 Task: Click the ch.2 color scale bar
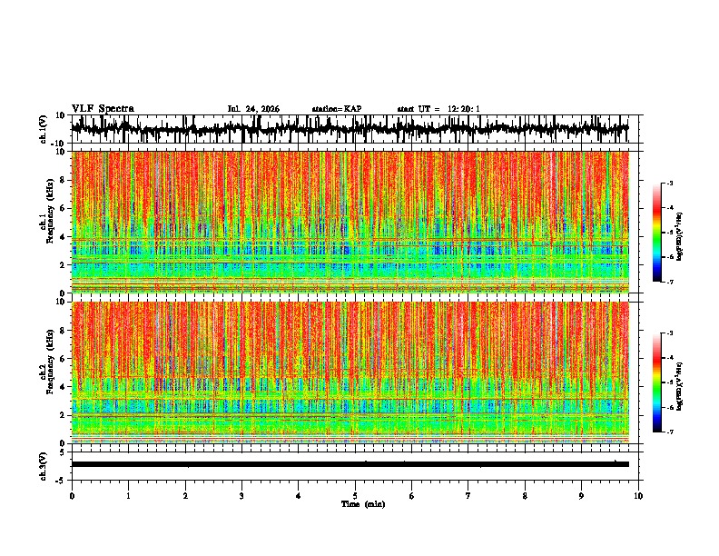pos(656,382)
